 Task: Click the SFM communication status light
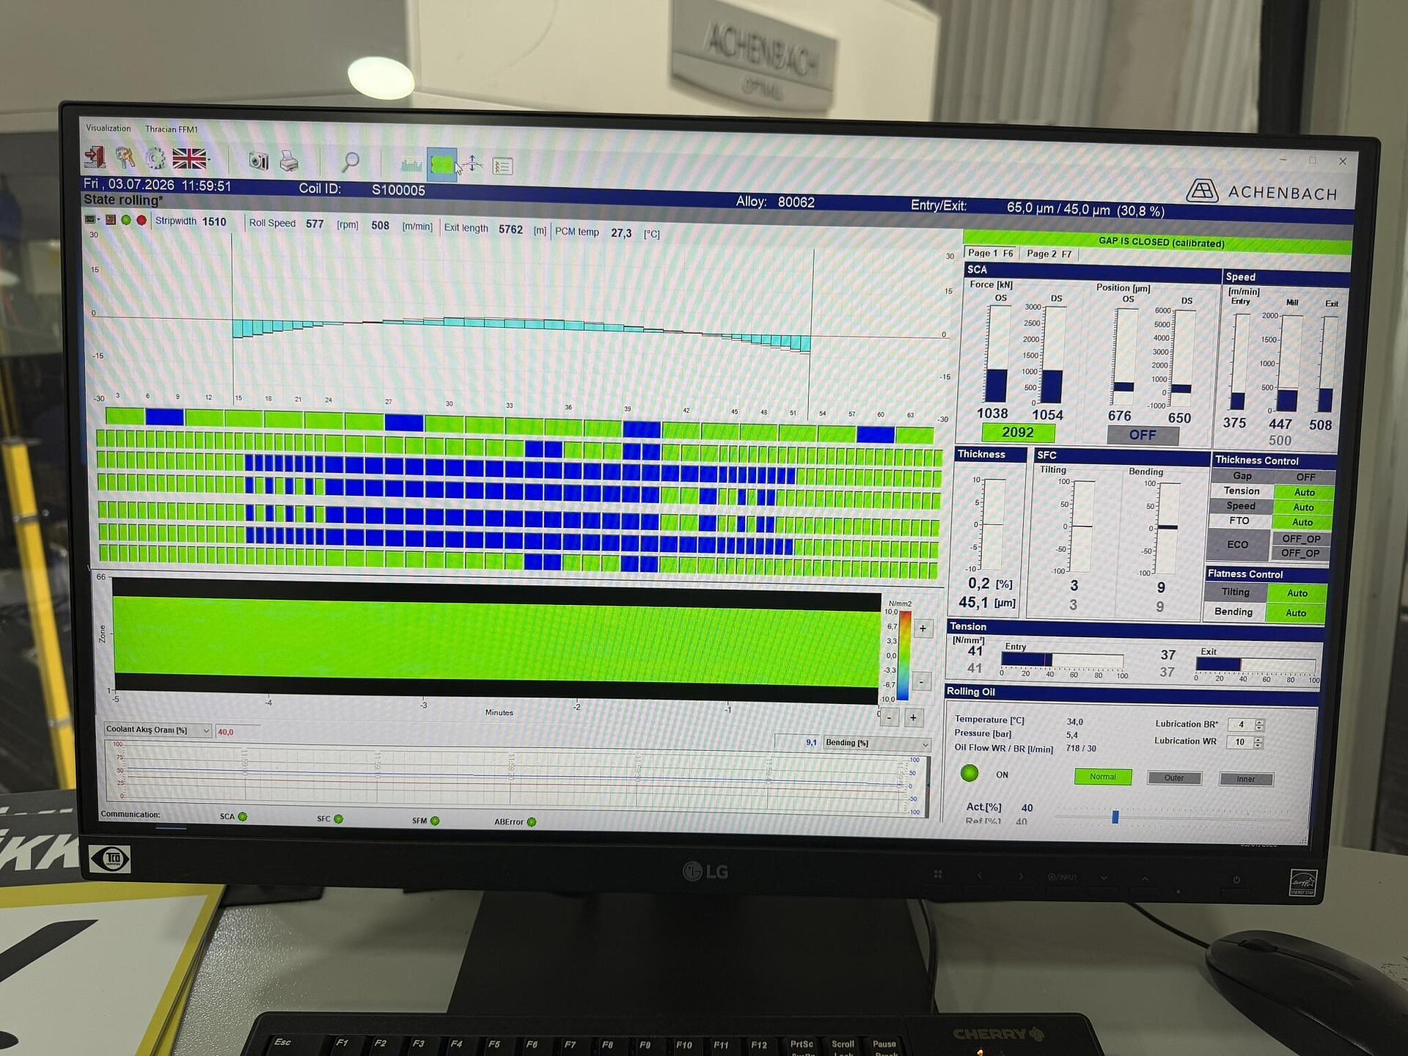pos(436,821)
